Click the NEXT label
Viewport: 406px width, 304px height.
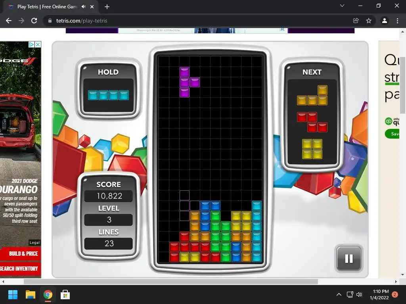coord(312,72)
